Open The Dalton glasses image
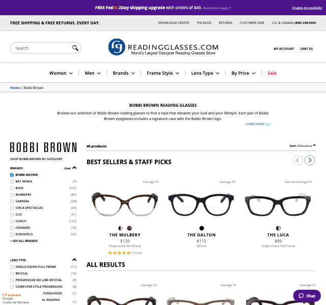Viewport: 326px width, 305px height. pos(201,204)
